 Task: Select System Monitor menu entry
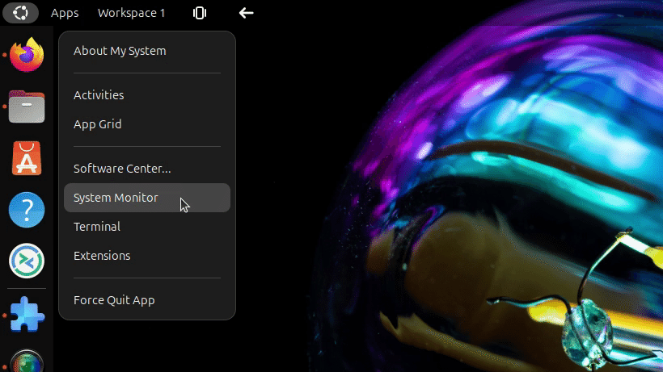(x=147, y=198)
